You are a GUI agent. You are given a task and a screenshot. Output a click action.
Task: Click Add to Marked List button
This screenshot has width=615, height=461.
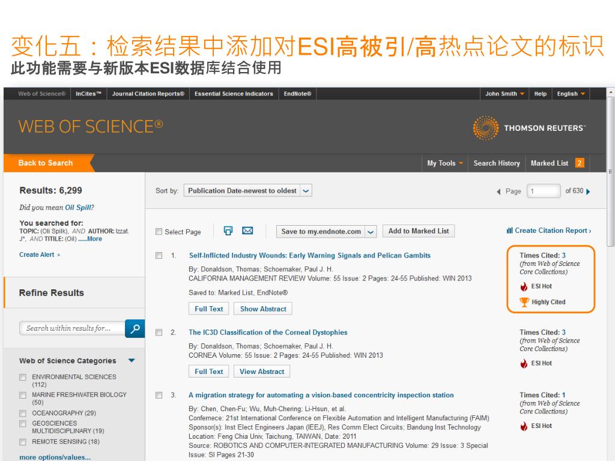pos(419,231)
